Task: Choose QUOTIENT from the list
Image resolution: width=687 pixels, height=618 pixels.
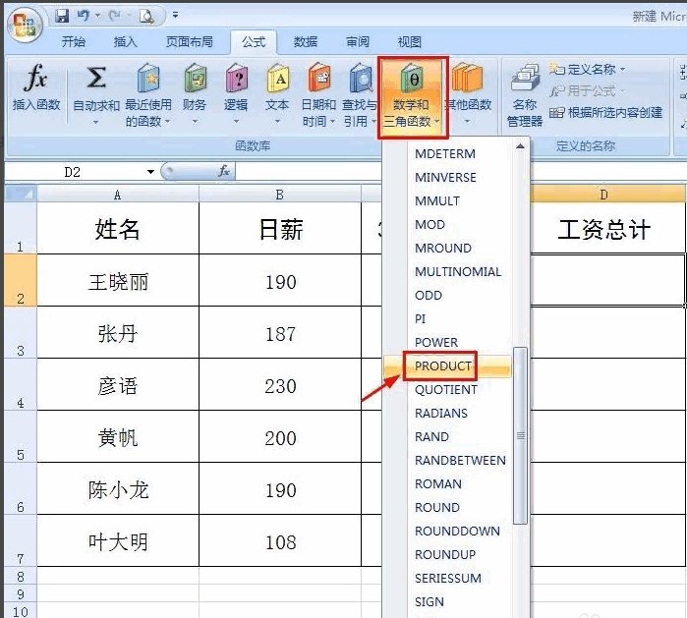Action: tap(446, 389)
